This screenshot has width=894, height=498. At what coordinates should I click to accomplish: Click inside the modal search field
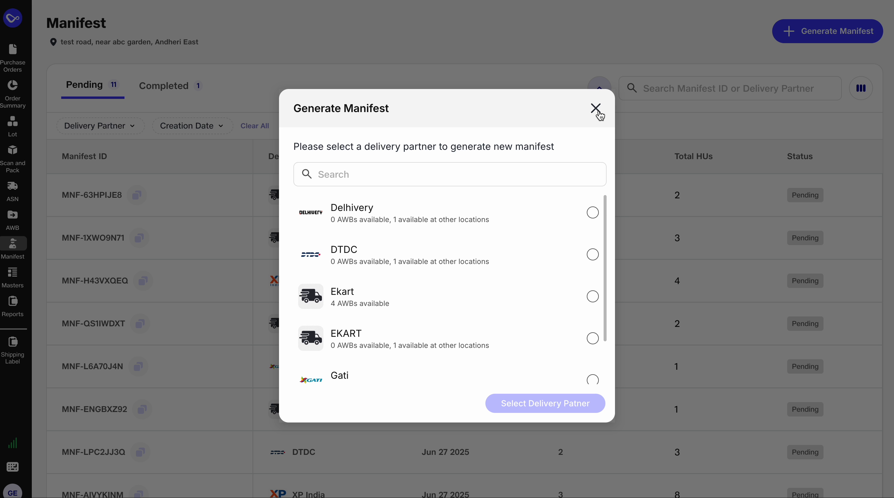pyautogui.click(x=449, y=174)
